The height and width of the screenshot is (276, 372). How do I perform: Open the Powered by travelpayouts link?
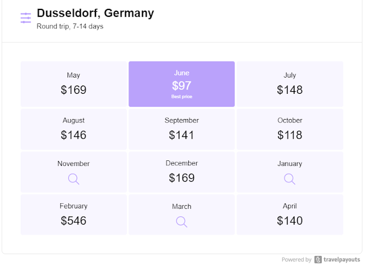click(x=342, y=260)
